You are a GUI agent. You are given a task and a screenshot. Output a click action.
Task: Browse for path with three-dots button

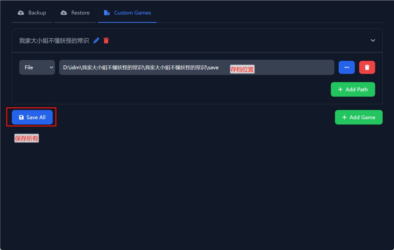point(347,67)
